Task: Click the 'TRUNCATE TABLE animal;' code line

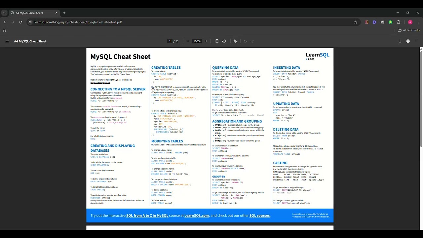Action: tap(287, 154)
